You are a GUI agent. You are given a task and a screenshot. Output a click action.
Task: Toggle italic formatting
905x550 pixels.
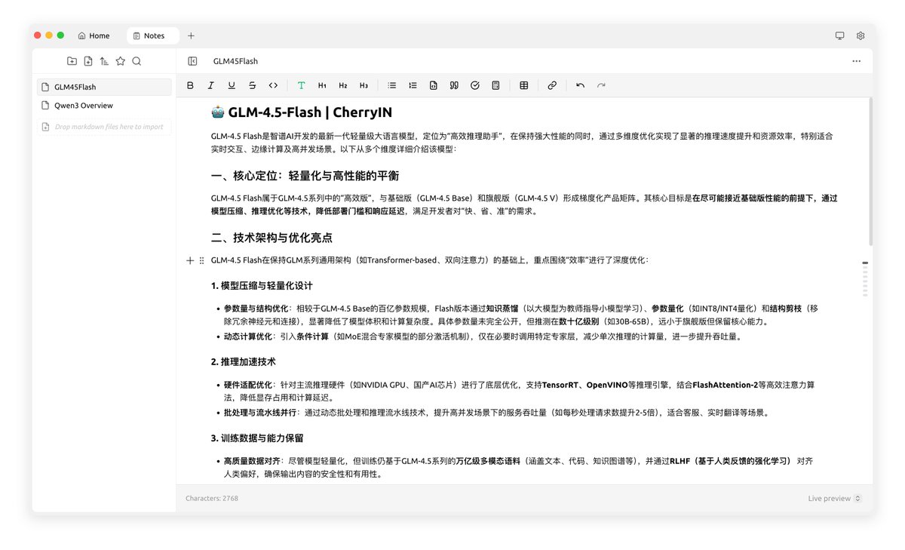pos(210,85)
